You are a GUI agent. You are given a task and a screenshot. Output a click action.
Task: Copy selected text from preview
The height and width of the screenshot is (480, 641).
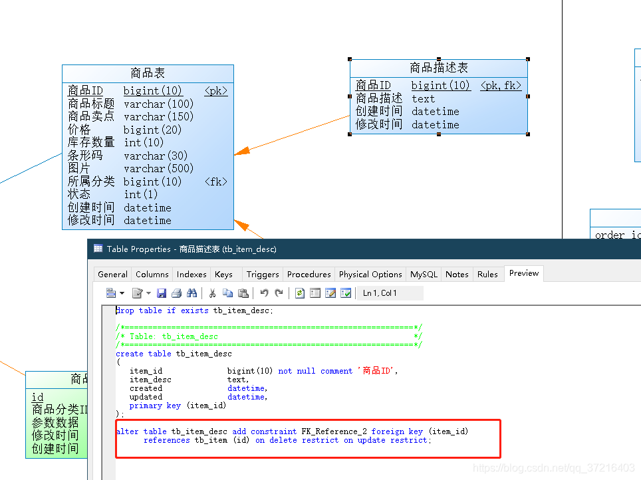[x=227, y=293]
